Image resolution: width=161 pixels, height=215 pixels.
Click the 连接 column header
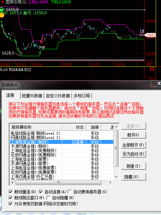pyautogui.click(x=93, y=127)
